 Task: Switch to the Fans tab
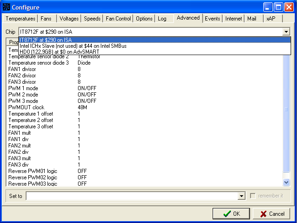[46, 19]
